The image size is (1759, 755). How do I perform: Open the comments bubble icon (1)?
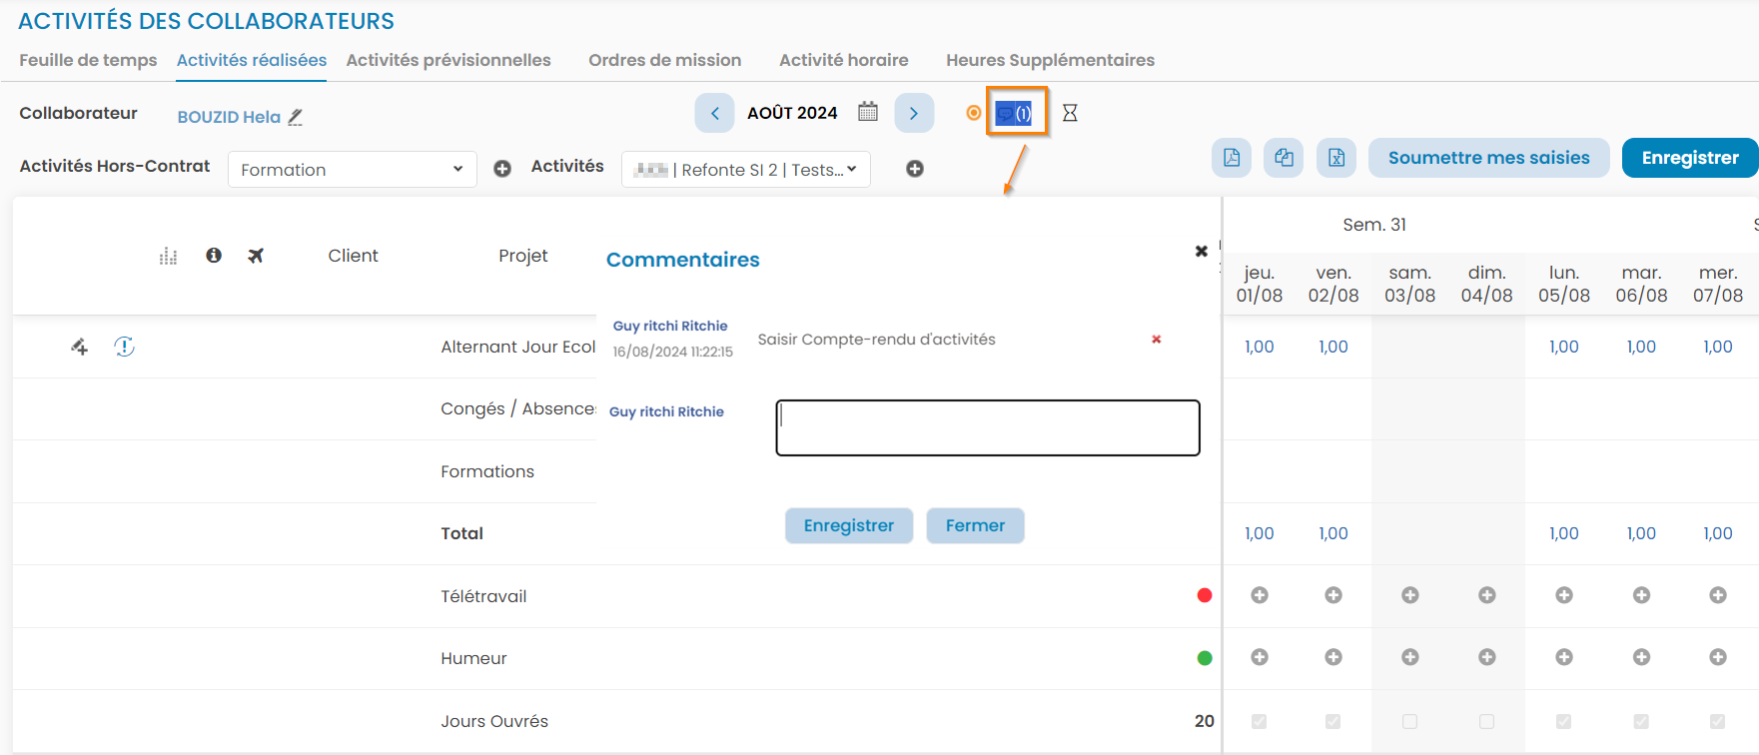click(x=1015, y=113)
